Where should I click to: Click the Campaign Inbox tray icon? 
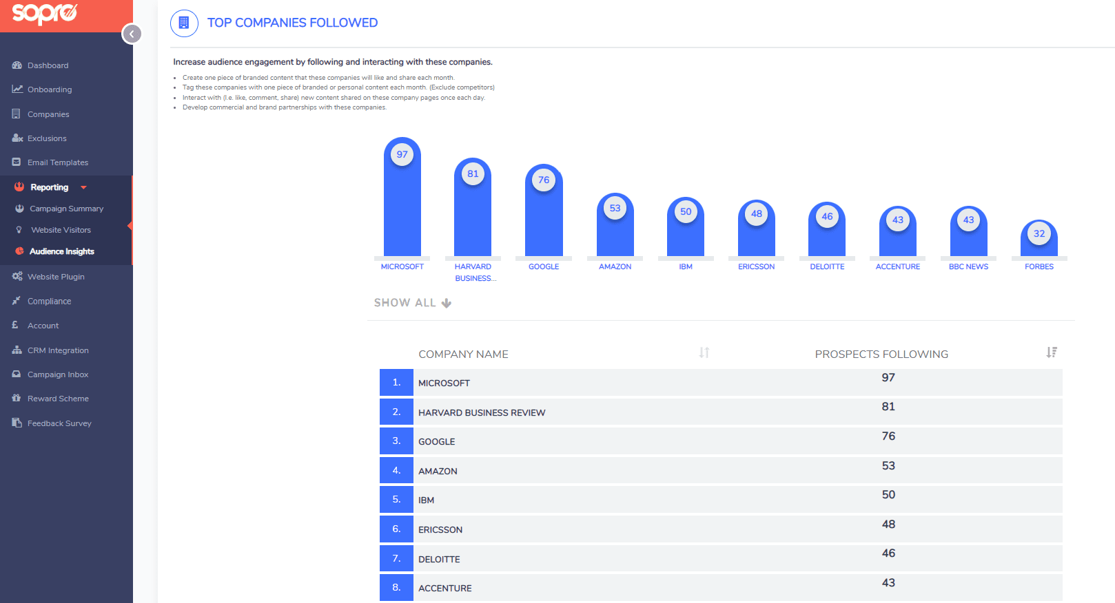[x=17, y=374]
